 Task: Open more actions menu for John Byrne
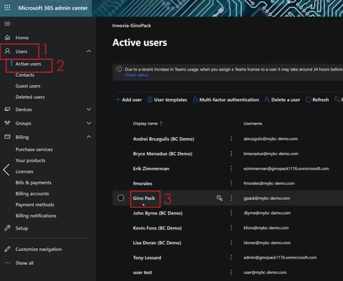[x=231, y=213]
